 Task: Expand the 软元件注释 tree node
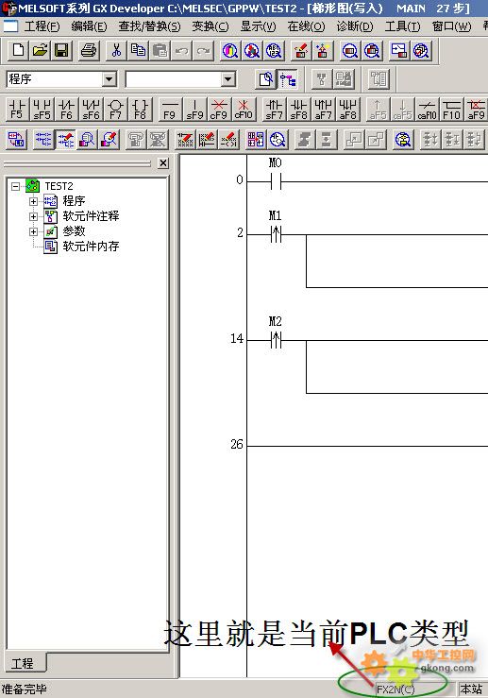pos(33,216)
